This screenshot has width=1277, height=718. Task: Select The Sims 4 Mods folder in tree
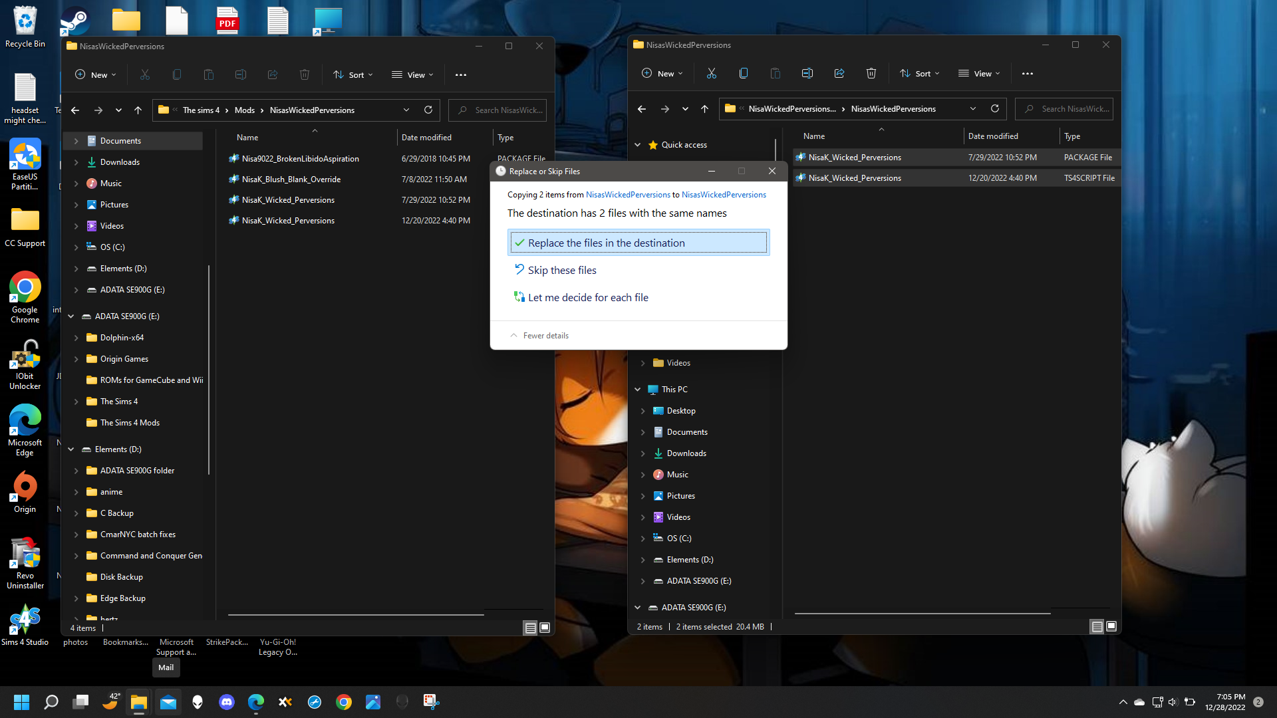pos(130,423)
